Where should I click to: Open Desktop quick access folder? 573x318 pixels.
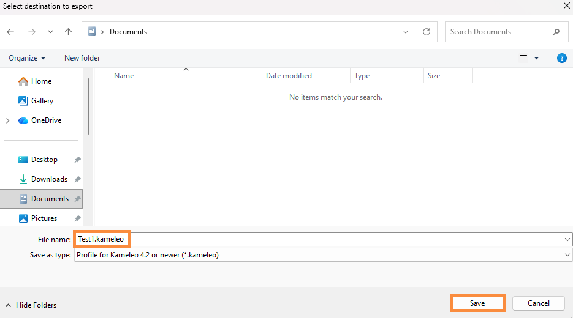[x=38, y=160]
